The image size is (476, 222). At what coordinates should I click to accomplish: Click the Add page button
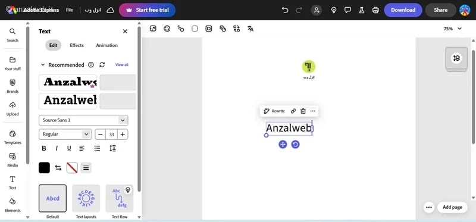[x=452, y=207]
